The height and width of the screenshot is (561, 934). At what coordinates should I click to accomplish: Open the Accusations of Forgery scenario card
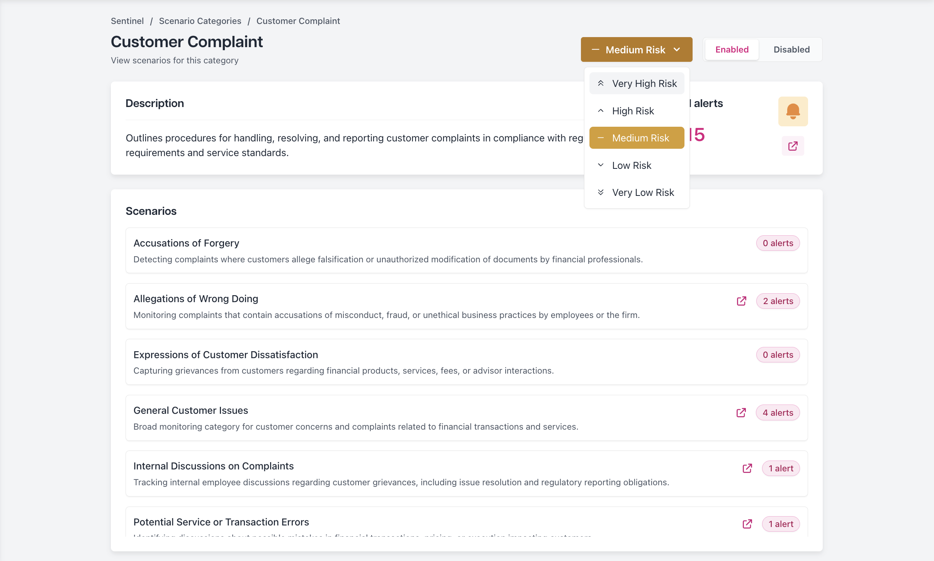click(386, 250)
